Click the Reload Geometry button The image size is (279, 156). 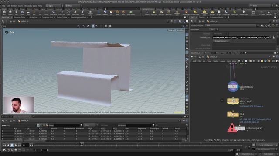pyautogui.click(x=221, y=41)
